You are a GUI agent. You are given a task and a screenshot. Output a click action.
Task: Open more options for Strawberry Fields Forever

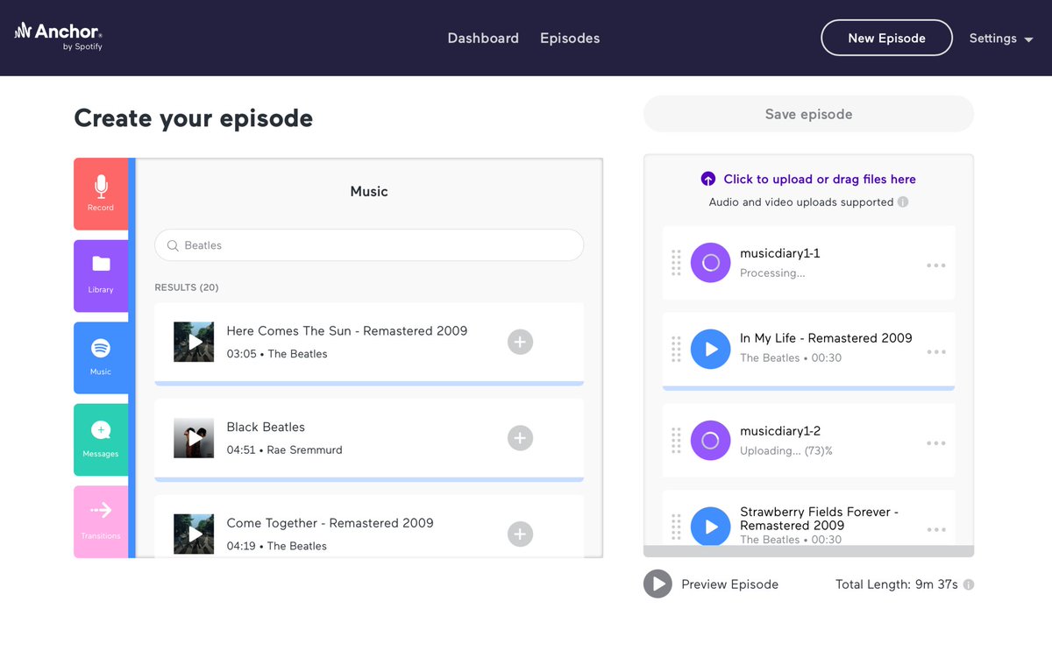coord(936,529)
